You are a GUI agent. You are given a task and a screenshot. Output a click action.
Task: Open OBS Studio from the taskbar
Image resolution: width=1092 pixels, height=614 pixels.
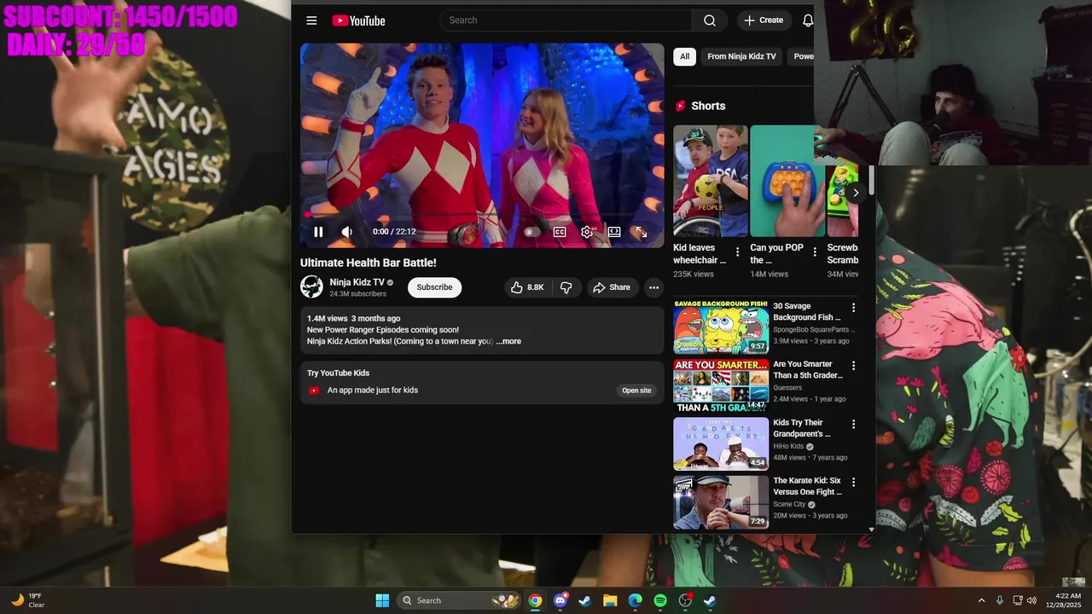[685, 600]
